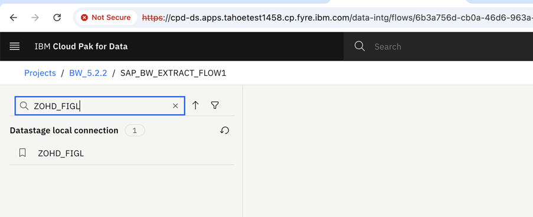Click the count badge showing 1
533x217 pixels.
coord(135,131)
